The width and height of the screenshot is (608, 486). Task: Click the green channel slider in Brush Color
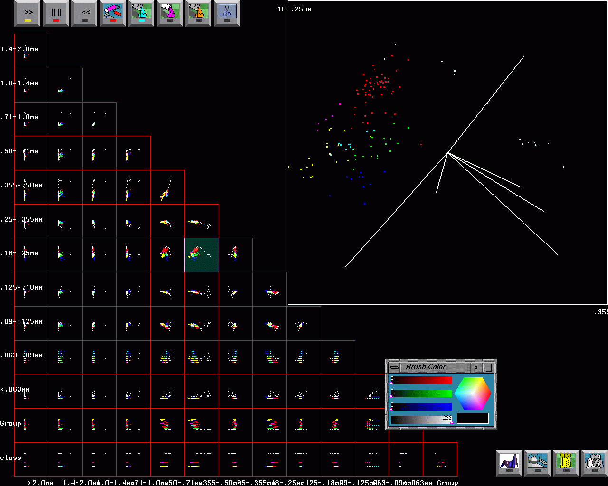pos(421,393)
